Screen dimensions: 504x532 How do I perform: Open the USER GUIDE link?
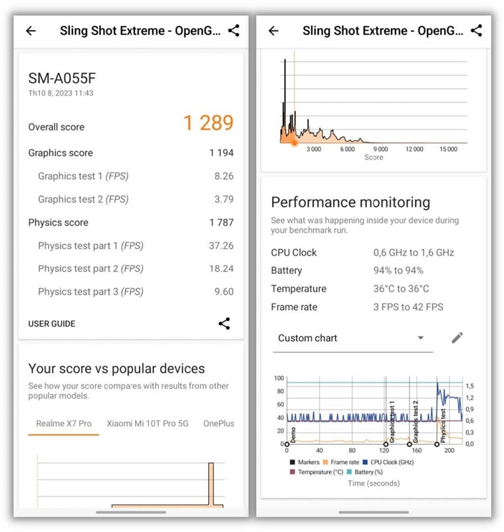coord(52,324)
